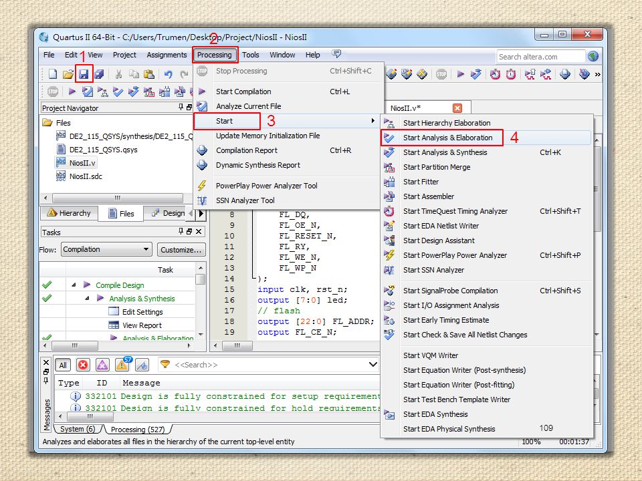Screen dimensions: 642x481
Task: Save the file with the floppy disk icon
Action: pos(84,74)
